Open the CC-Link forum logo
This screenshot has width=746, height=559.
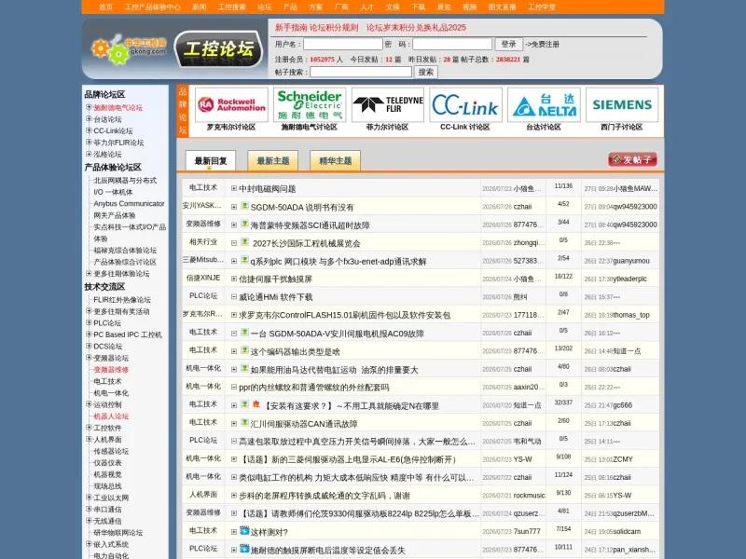coord(465,104)
